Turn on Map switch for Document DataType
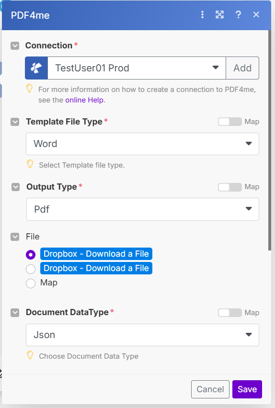Screen dimensions: 275x408 click(x=229, y=313)
